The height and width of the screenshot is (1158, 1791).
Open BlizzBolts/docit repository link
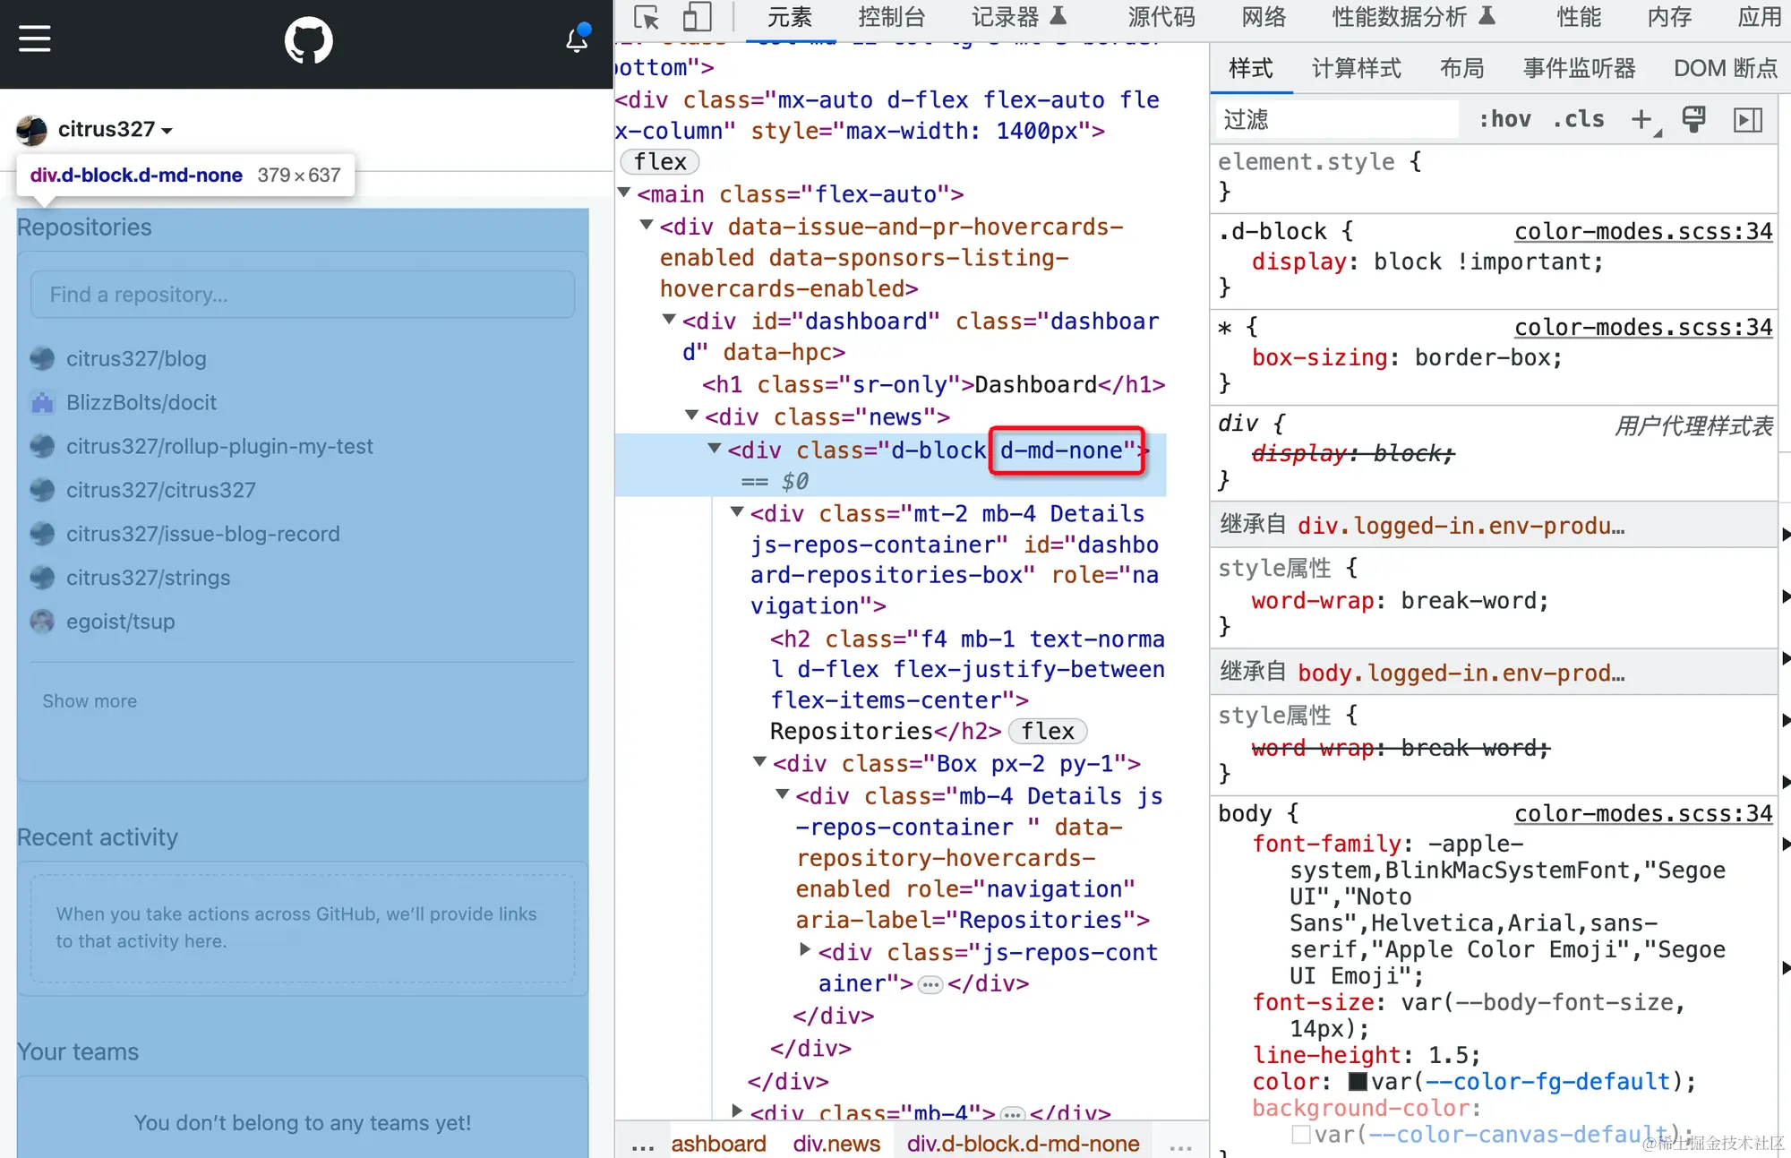(x=141, y=403)
